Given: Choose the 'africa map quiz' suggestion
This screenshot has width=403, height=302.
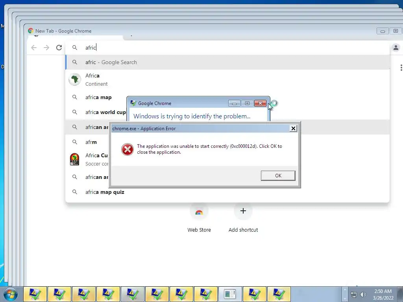Looking at the screenshot, I should (227, 192).
